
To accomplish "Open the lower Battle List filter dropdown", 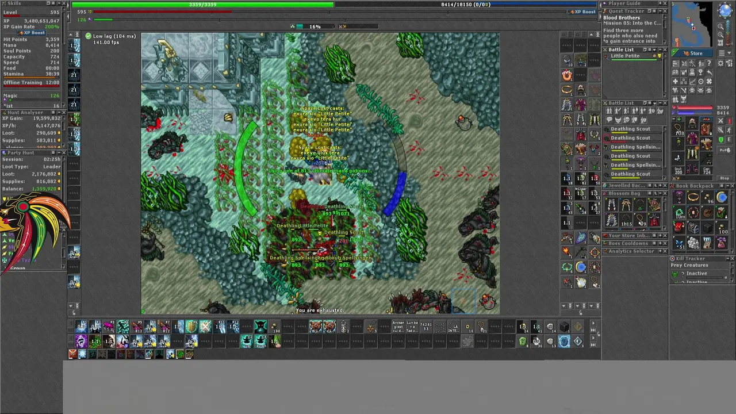I will pos(654,103).
